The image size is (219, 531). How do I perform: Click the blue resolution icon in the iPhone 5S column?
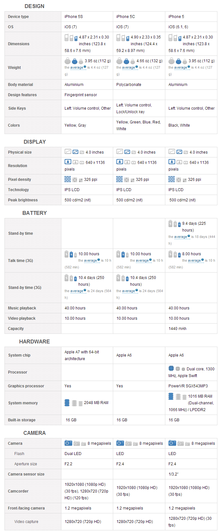(67, 162)
